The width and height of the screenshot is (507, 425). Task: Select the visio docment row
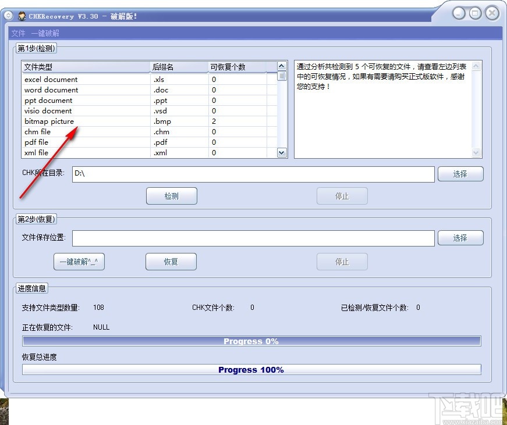[x=150, y=111]
